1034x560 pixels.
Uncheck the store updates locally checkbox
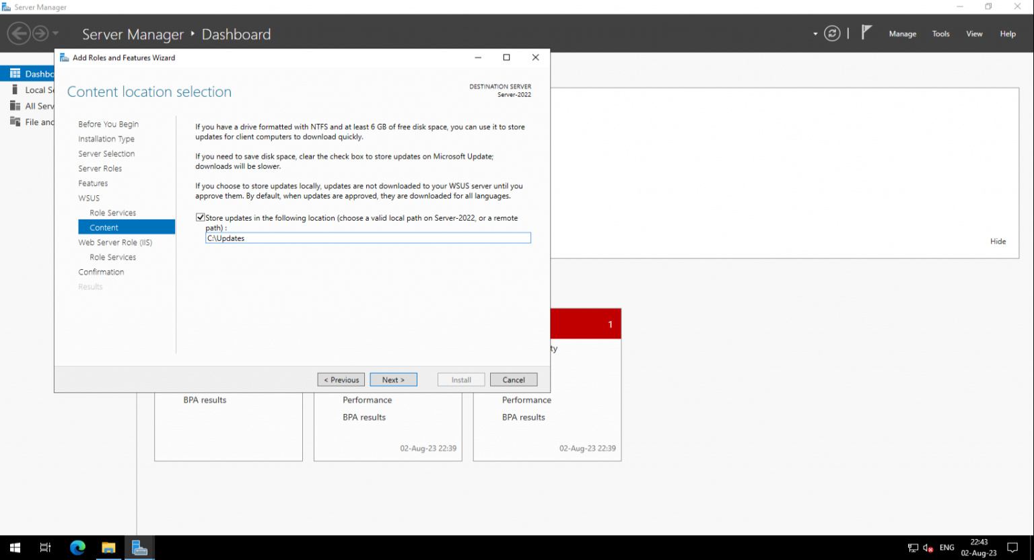[200, 217]
